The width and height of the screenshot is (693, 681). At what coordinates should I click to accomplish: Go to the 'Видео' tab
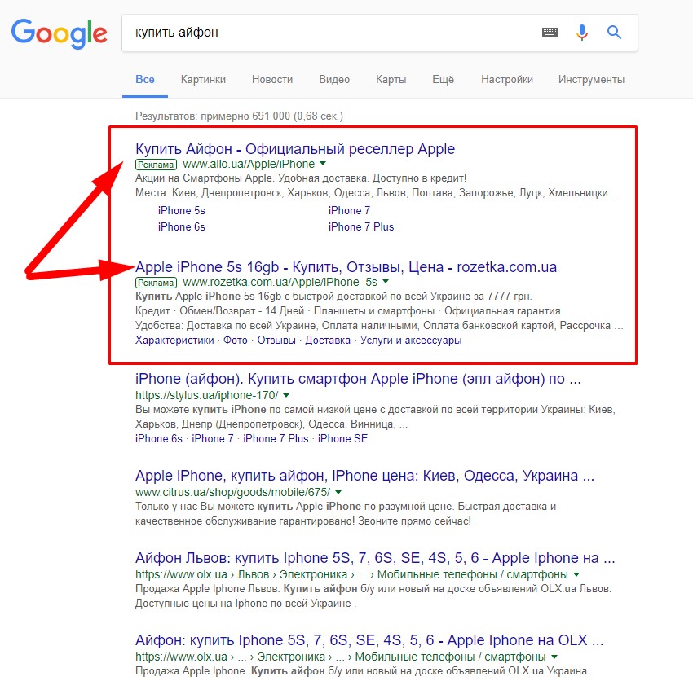point(334,80)
